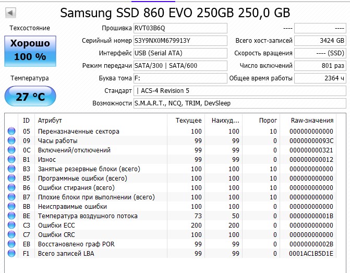The height and width of the screenshot is (273, 350).
Task: Click the Число включений label
Action: pos(266,66)
